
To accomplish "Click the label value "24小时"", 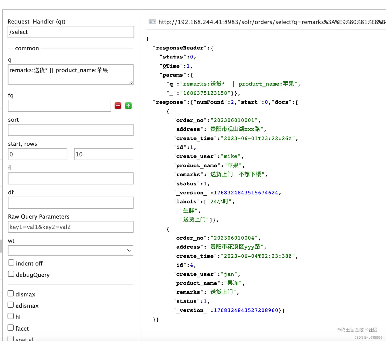I will coord(219,202).
